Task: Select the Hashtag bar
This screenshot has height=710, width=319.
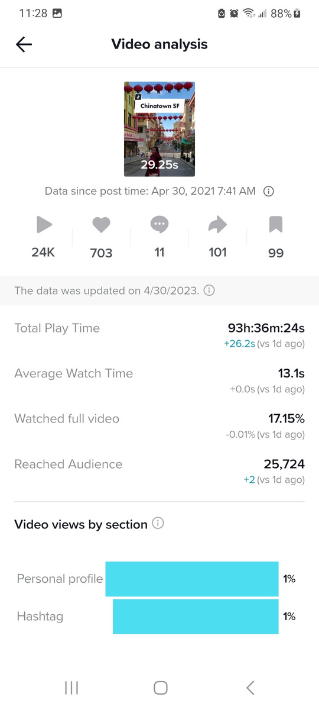Action: tap(196, 617)
